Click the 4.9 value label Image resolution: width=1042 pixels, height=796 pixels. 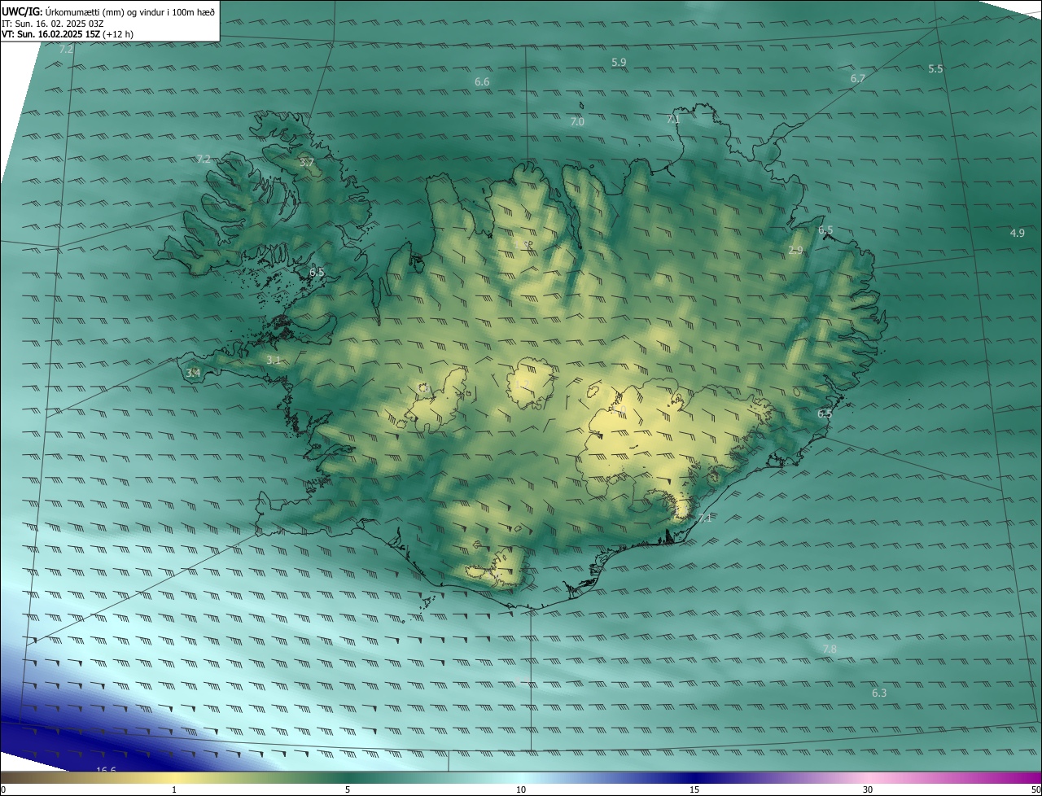click(x=1017, y=233)
